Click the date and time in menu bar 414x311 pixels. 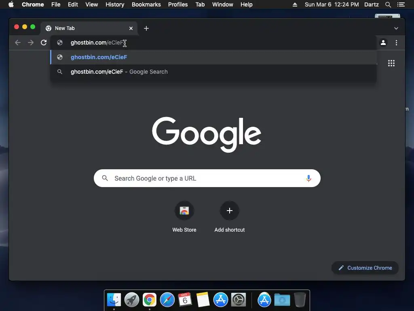click(x=332, y=4)
